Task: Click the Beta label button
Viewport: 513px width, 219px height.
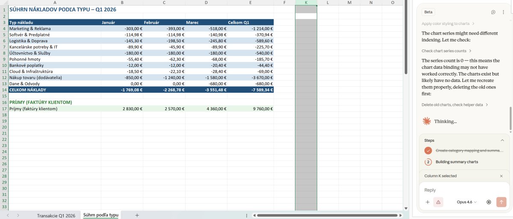Action: coord(428,12)
